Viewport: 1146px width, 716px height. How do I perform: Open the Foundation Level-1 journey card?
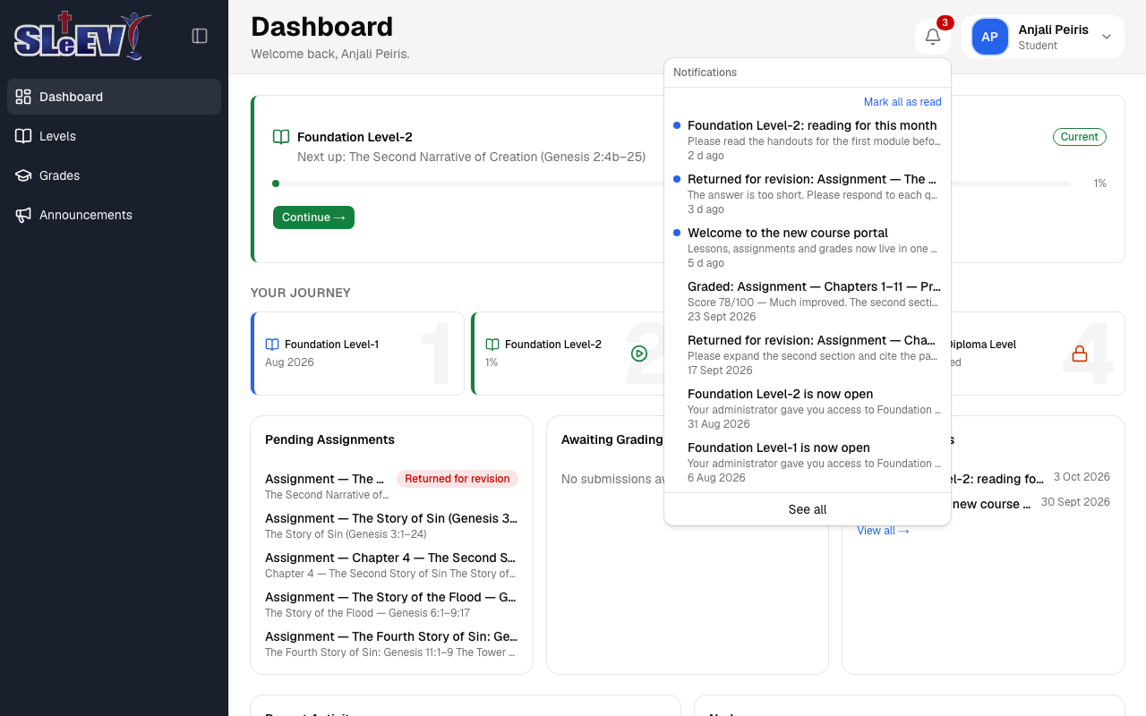358,354
